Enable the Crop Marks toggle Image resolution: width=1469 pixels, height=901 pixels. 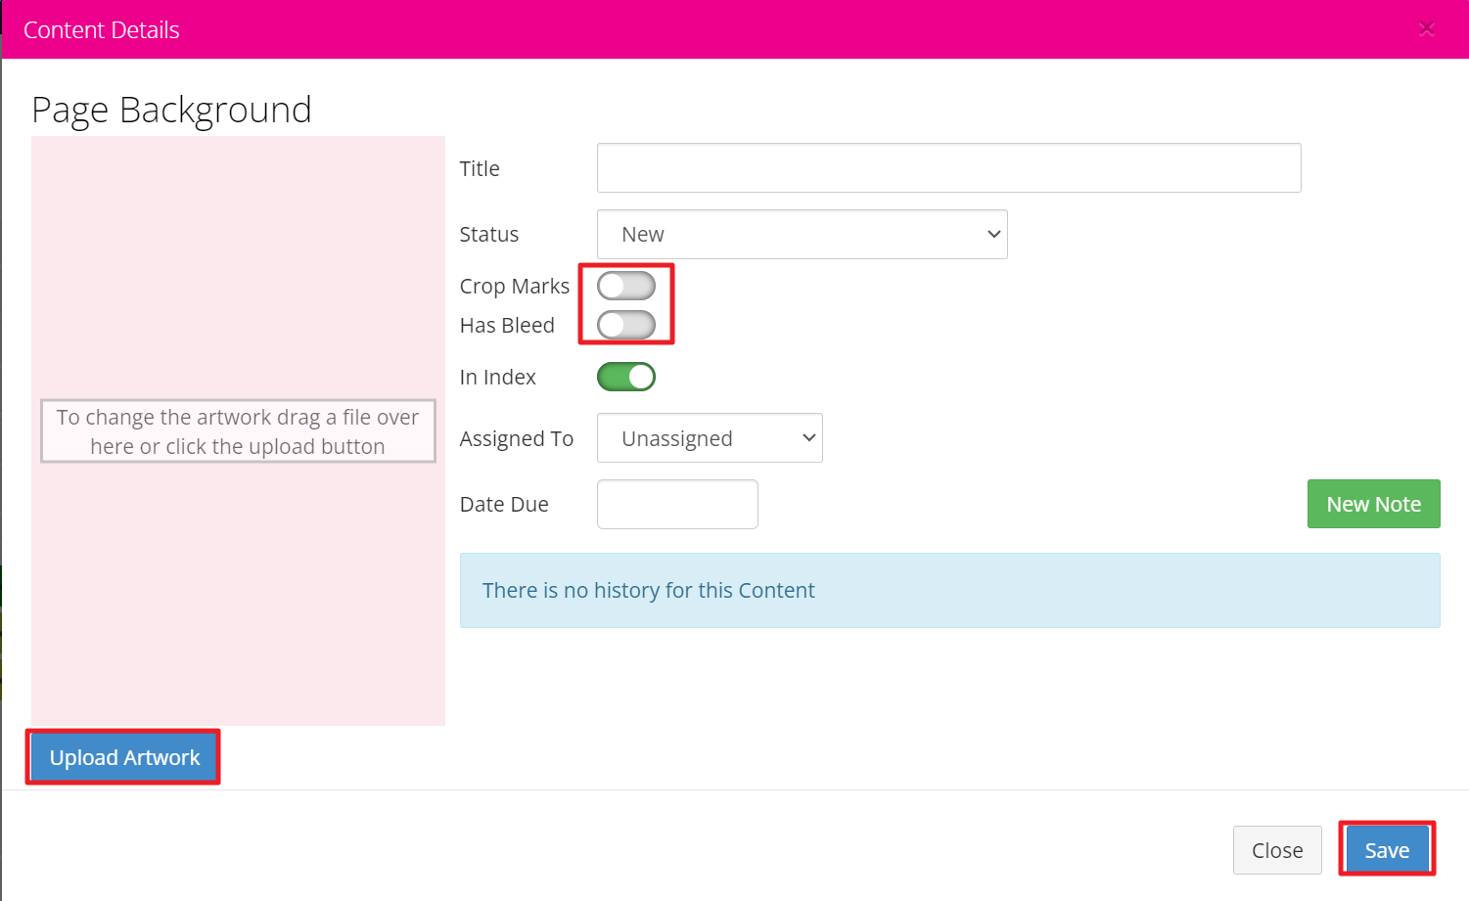click(x=626, y=287)
